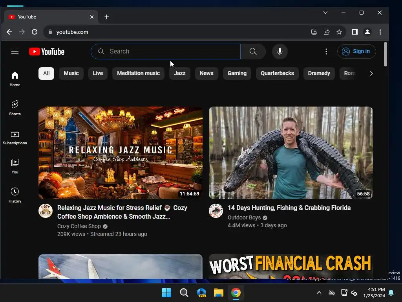Click the muted volume tray icon

354,293
